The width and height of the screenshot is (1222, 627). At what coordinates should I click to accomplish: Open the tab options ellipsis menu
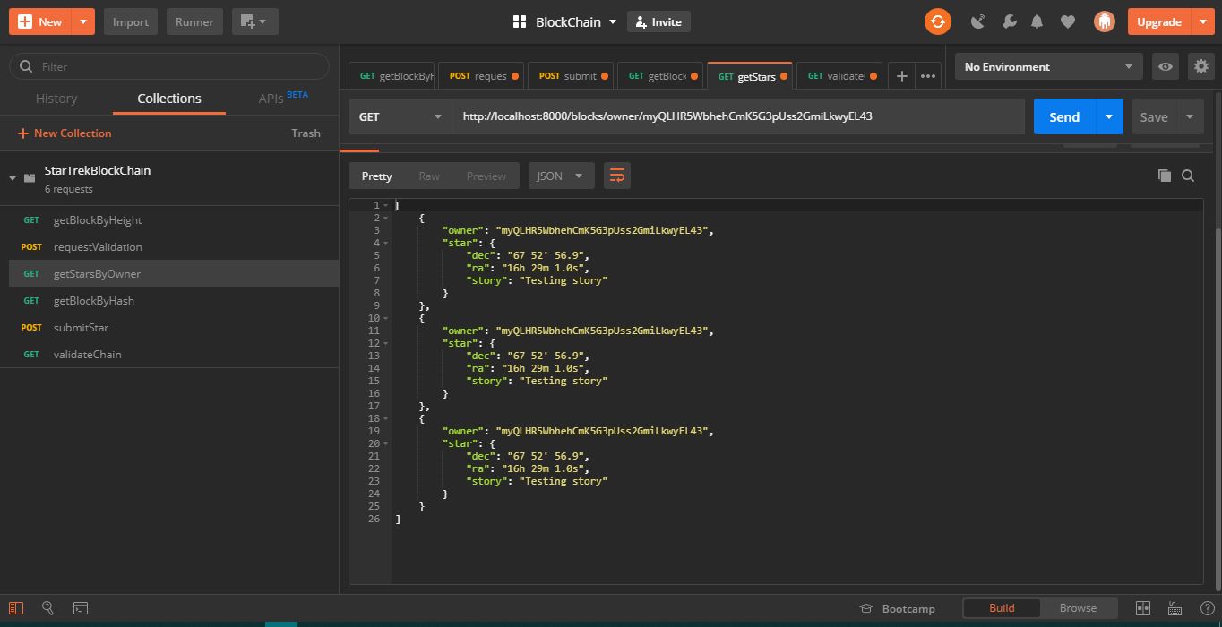[x=928, y=76]
